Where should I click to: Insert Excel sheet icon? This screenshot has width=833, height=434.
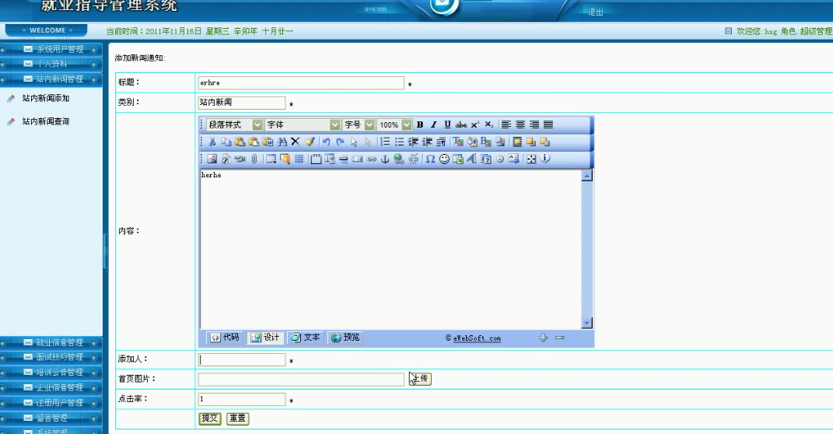[458, 159]
